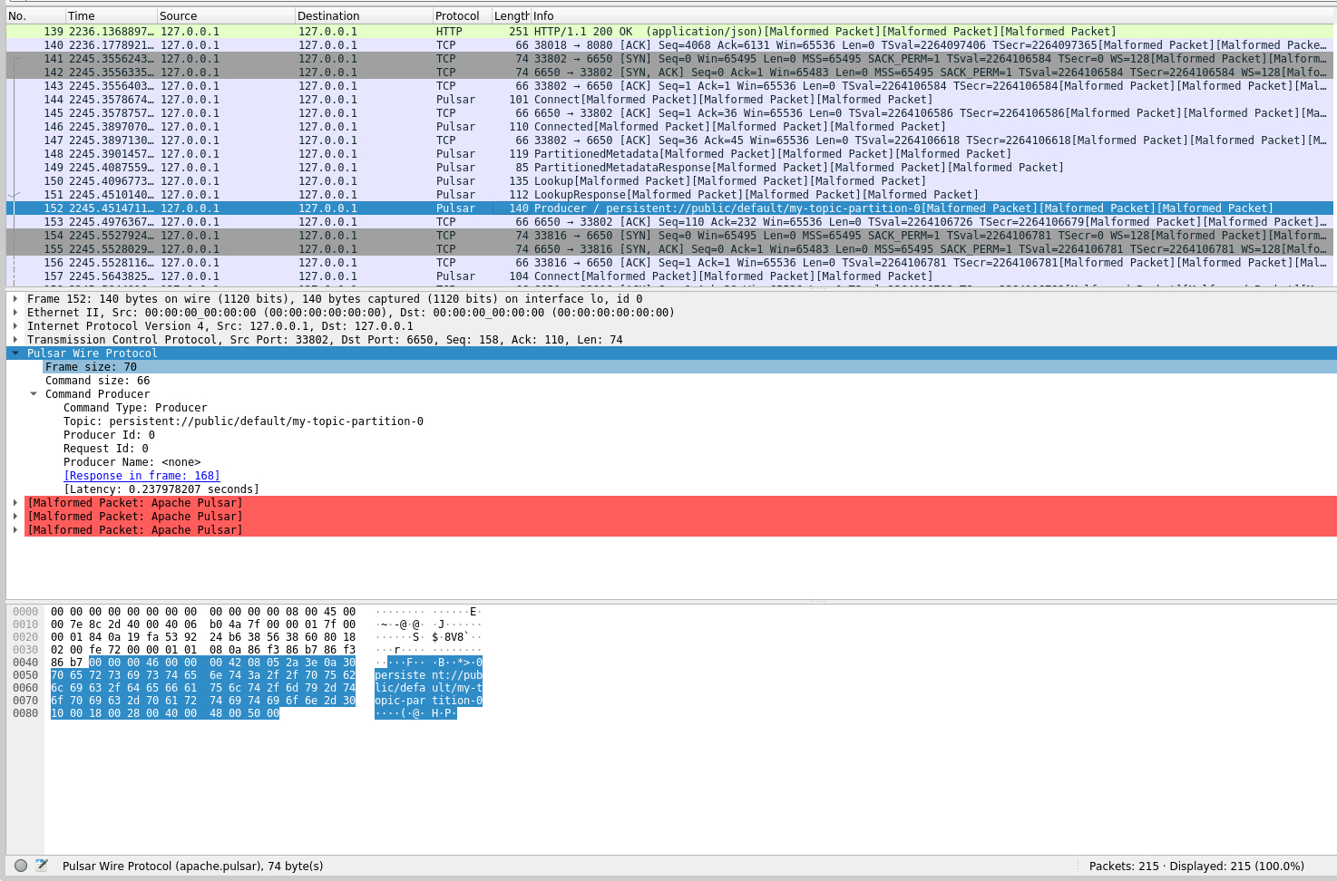This screenshot has height=881, width=1337.
Task: Select packet 142 SYN, ACK row
Action: pos(669,72)
